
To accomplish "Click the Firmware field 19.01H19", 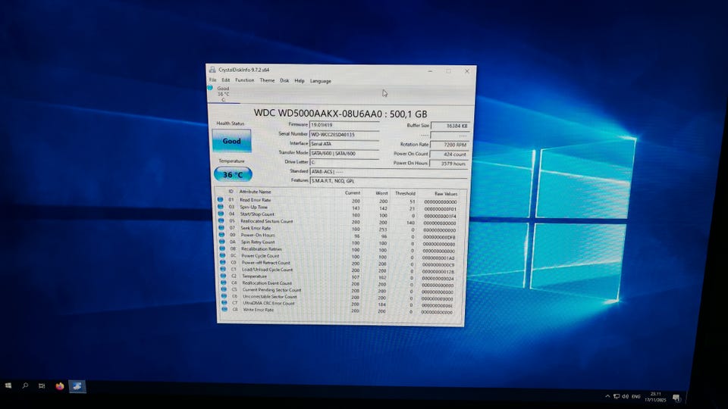I will tap(344, 125).
